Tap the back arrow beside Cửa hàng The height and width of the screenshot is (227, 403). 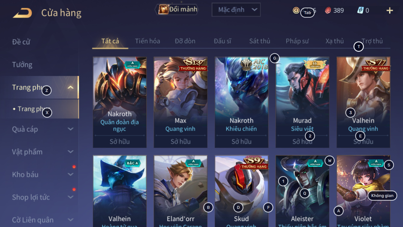point(22,13)
